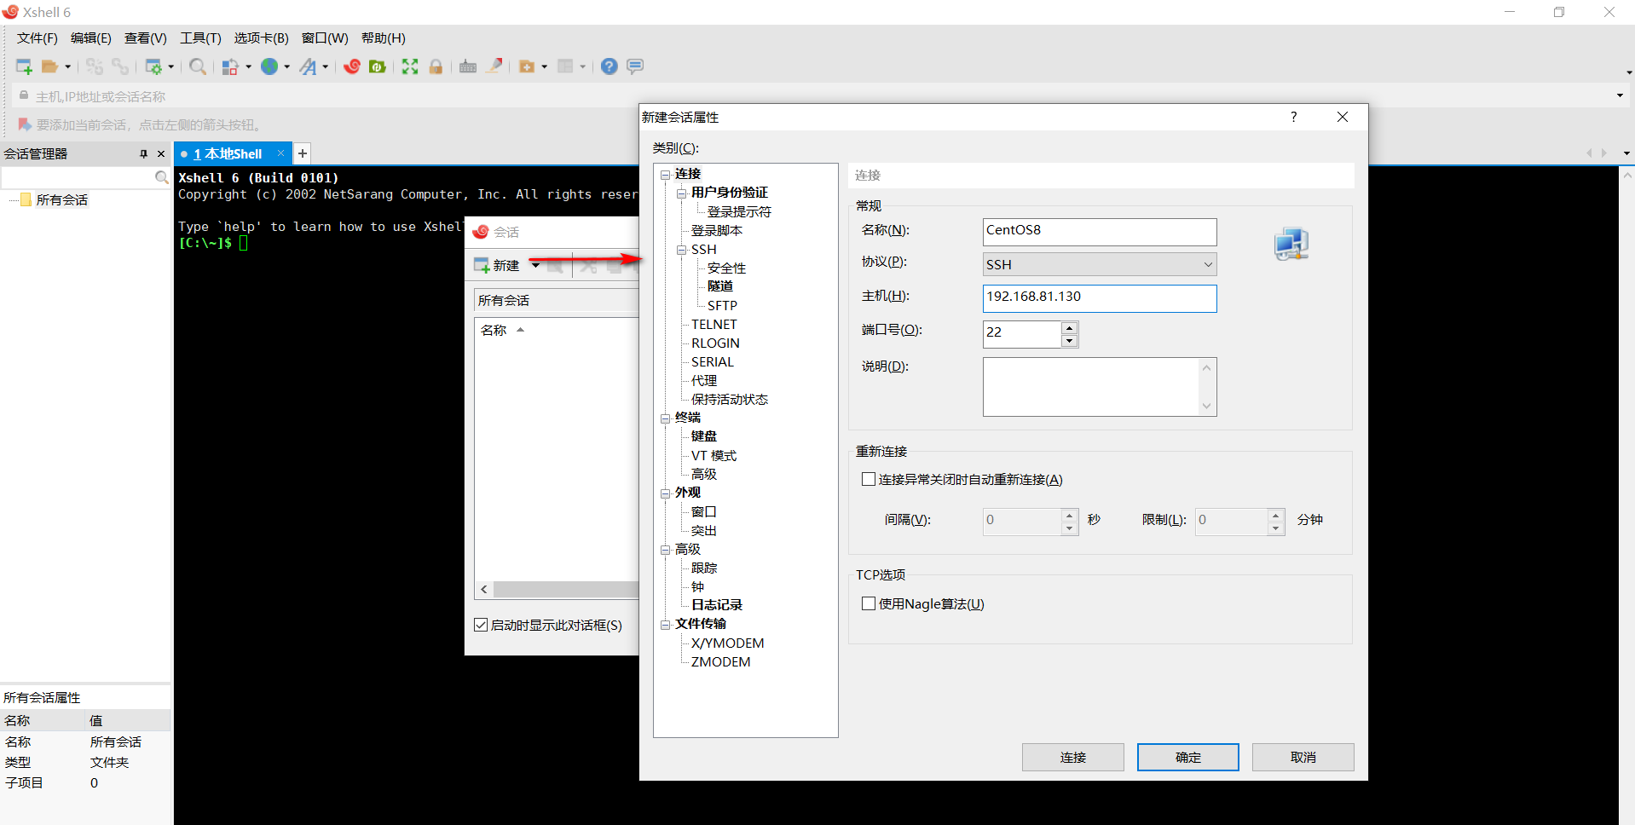Click the padlock Lock screen icon
Viewport: 1635px width, 825px height.
coord(436,66)
